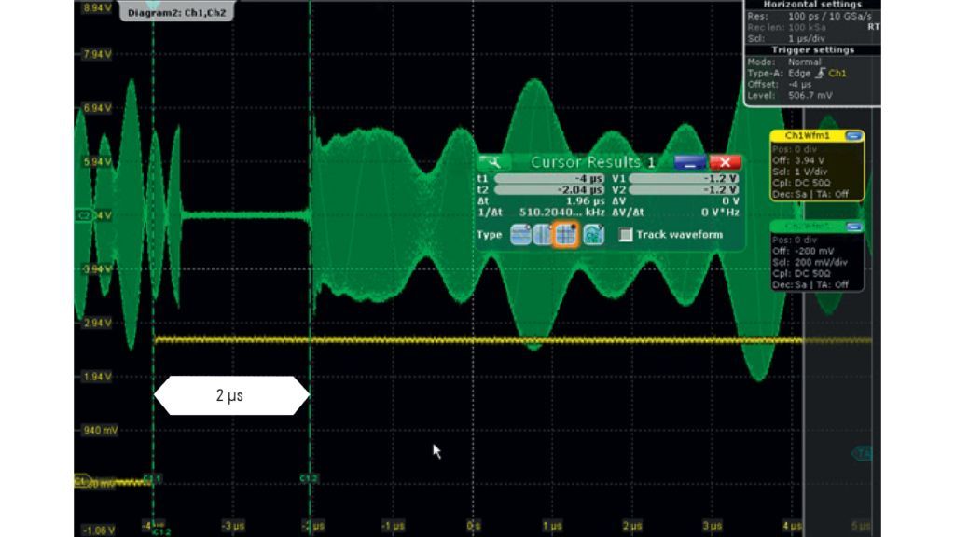
Task: Minimize the Cursor Results 1 box
Action: click(689, 162)
